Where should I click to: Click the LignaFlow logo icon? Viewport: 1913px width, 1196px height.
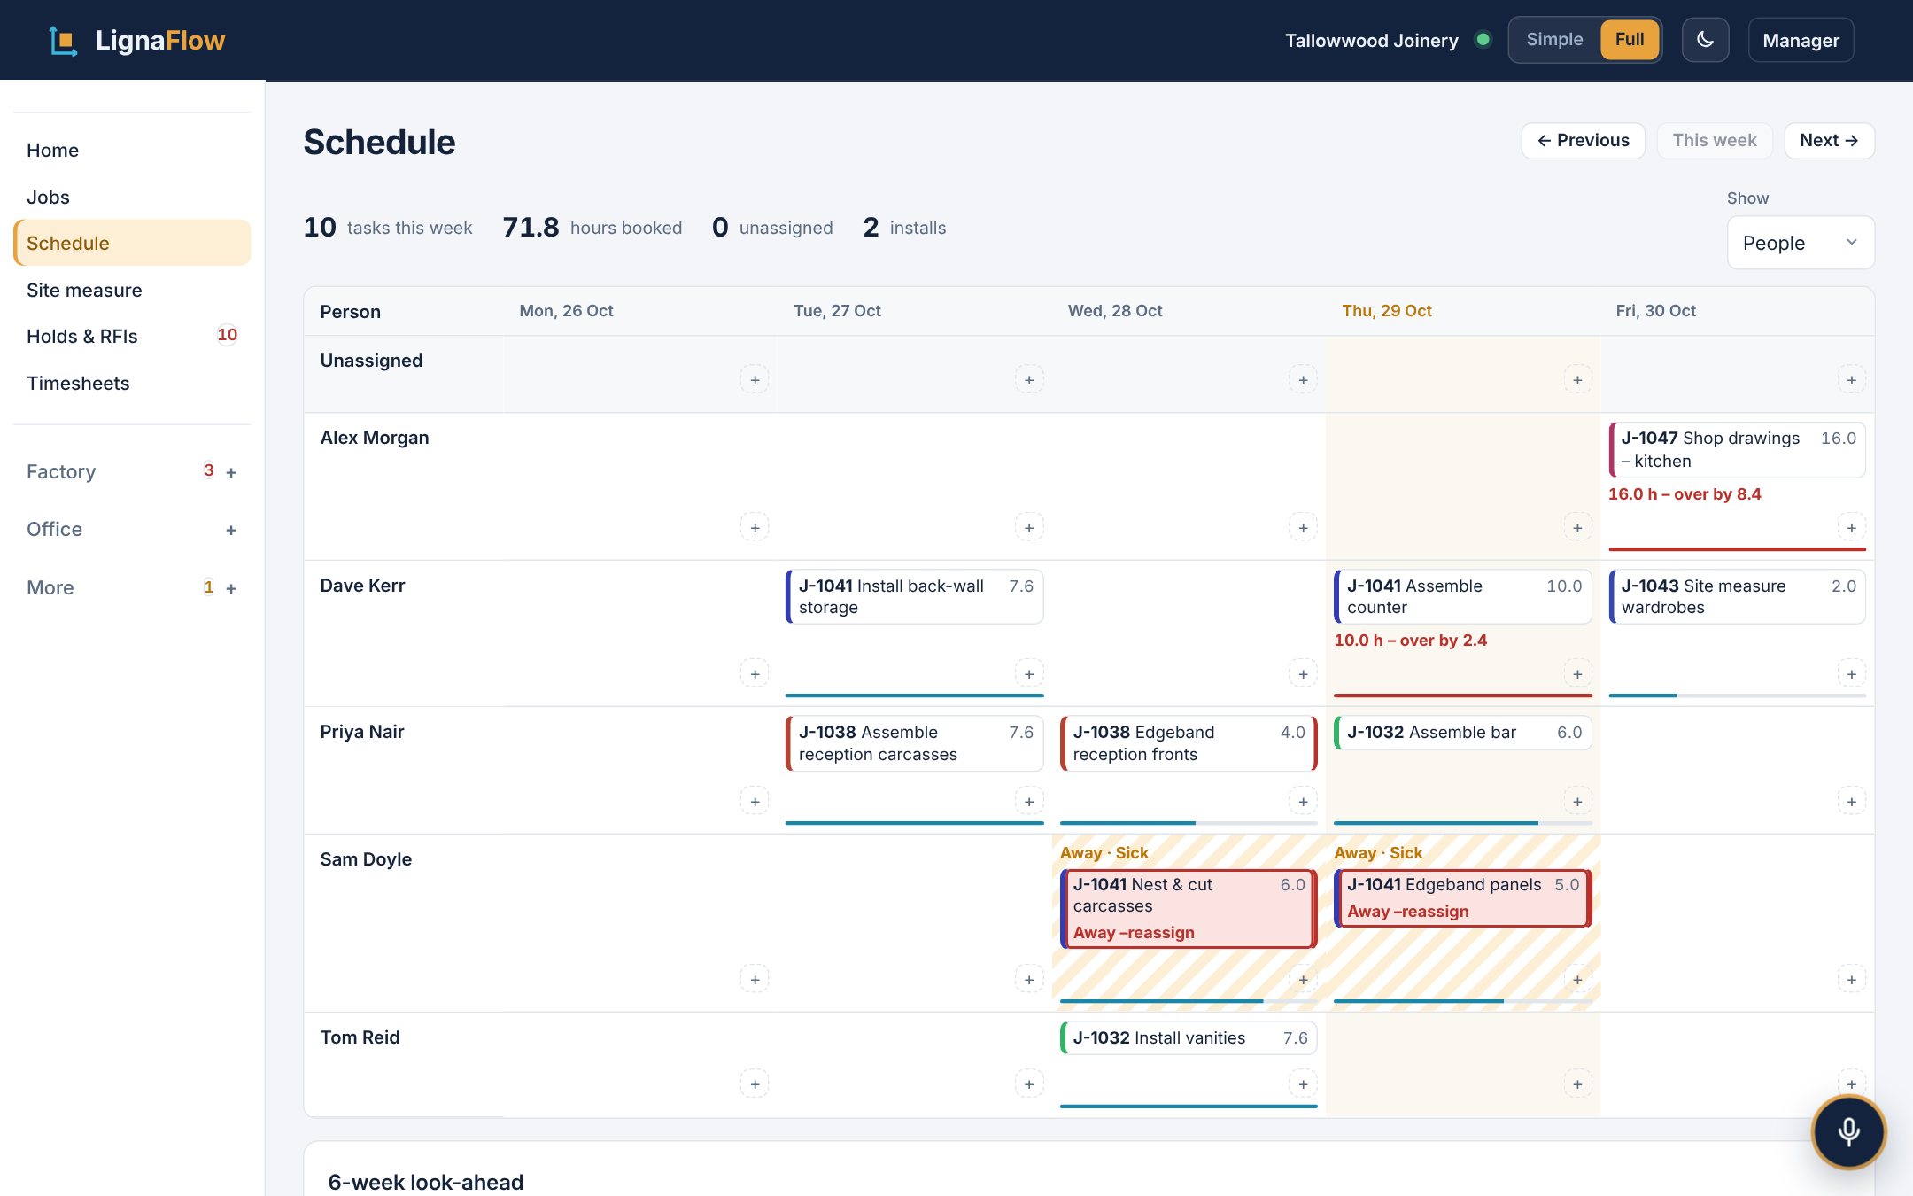coord(63,40)
